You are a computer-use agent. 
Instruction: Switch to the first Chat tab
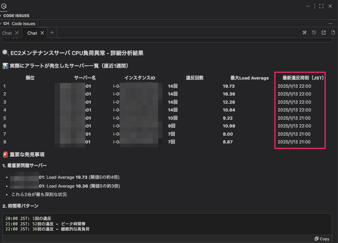click(7, 33)
